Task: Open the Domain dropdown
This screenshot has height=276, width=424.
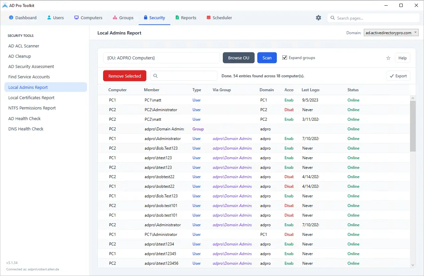Action: click(391, 33)
